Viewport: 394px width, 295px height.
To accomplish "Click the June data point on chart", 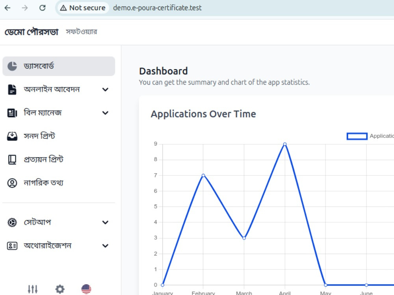I will point(366,285).
